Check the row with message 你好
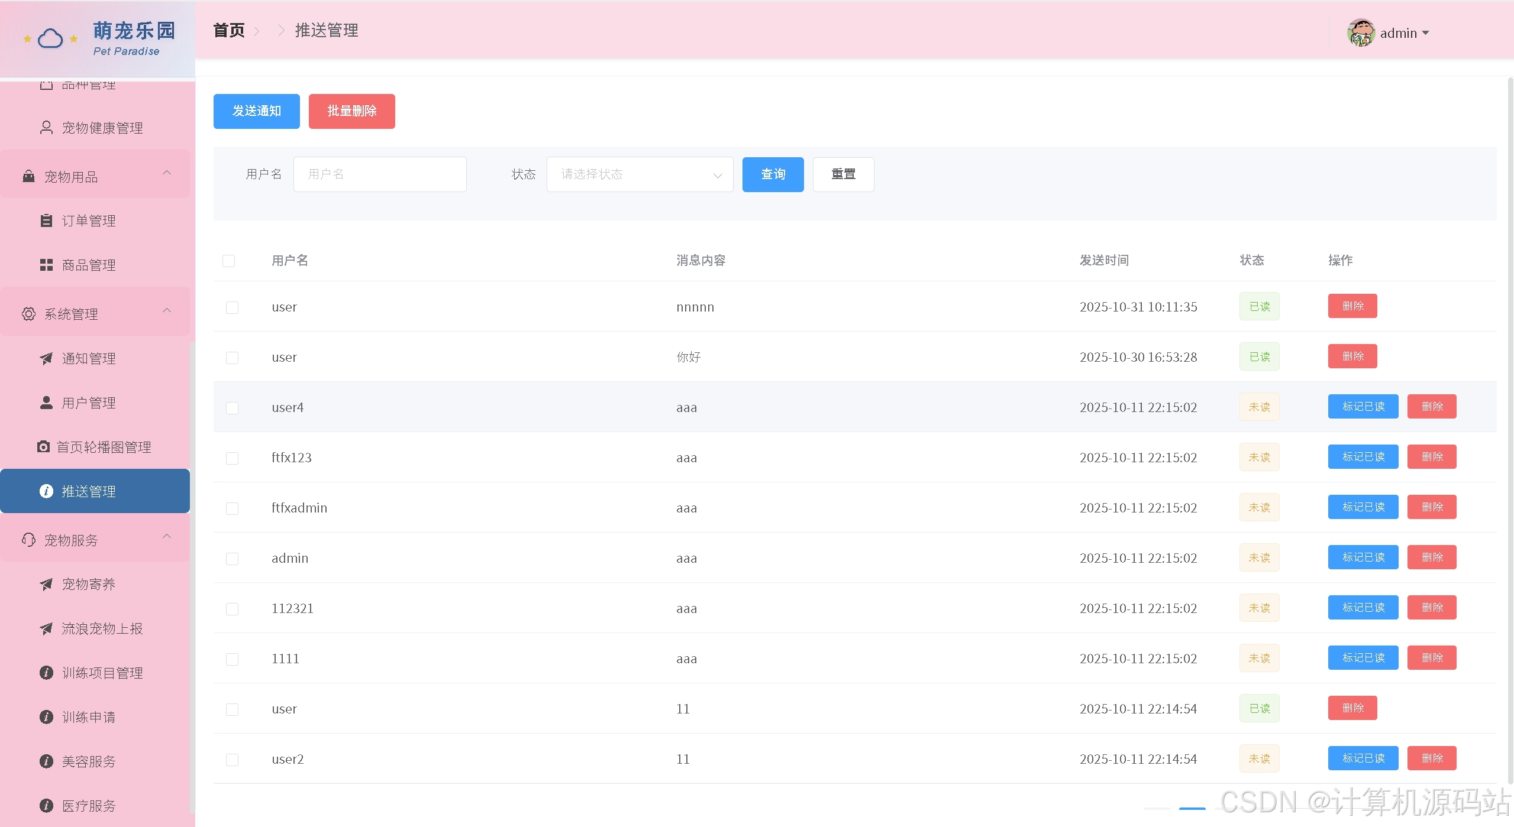Viewport: 1514px width, 827px height. point(232,358)
